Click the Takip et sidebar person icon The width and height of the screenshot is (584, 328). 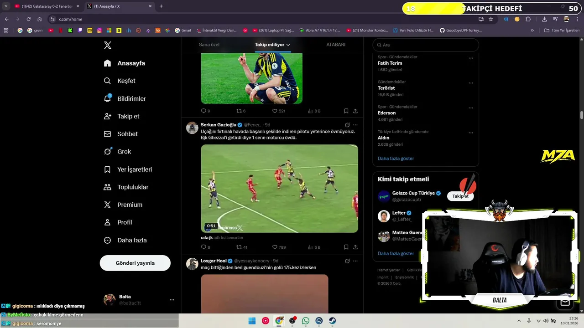click(x=108, y=116)
